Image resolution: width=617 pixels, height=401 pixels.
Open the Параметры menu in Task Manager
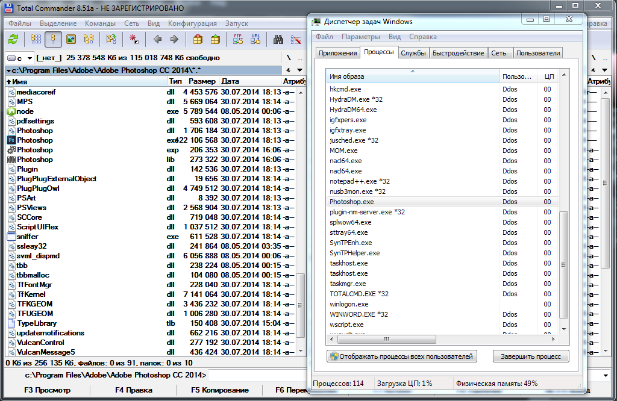click(x=361, y=37)
